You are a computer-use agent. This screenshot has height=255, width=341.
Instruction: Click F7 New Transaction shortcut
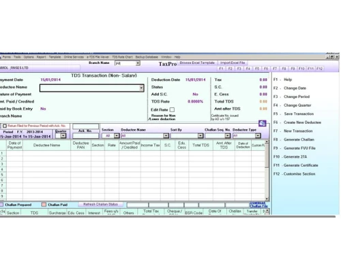coord(293,131)
